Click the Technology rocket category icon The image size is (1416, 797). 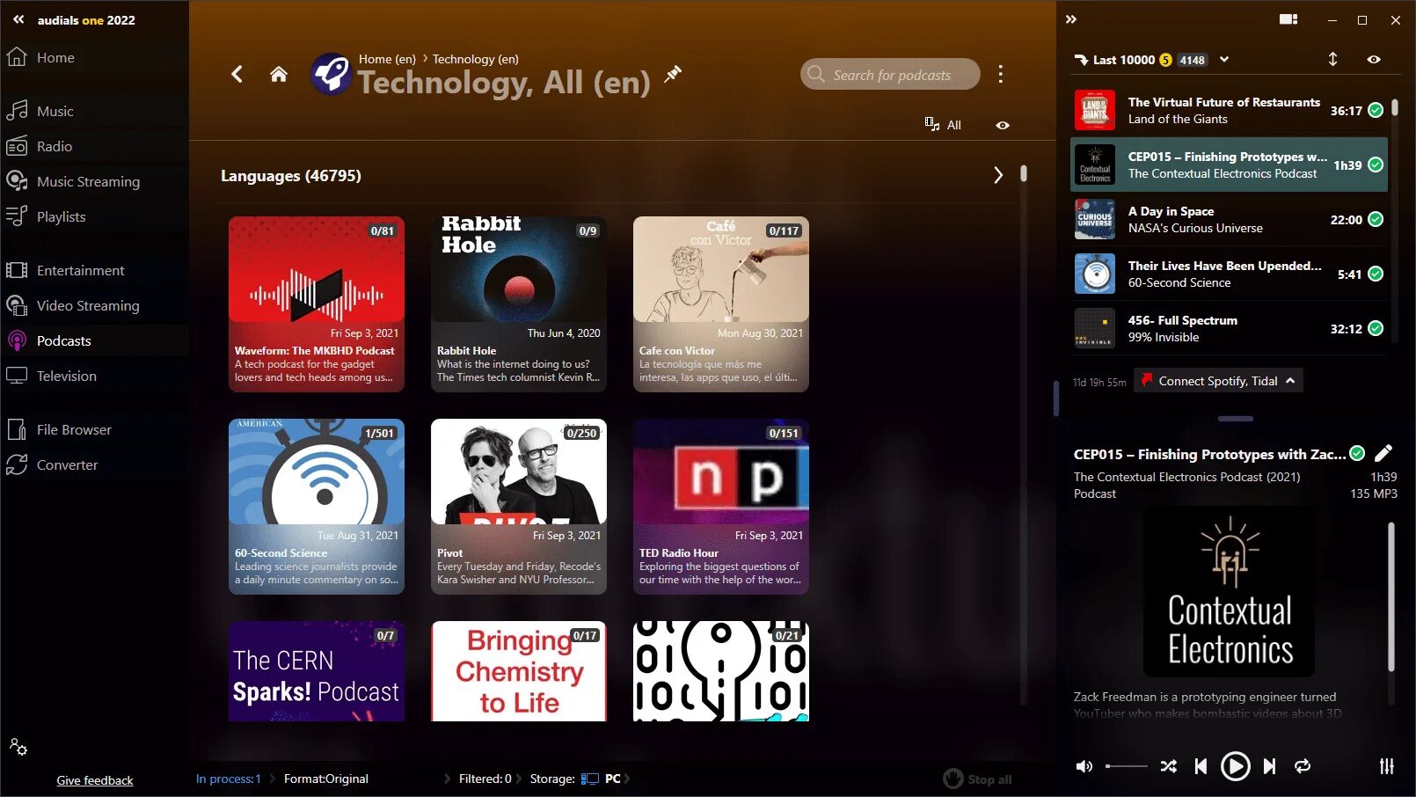tap(332, 74)
